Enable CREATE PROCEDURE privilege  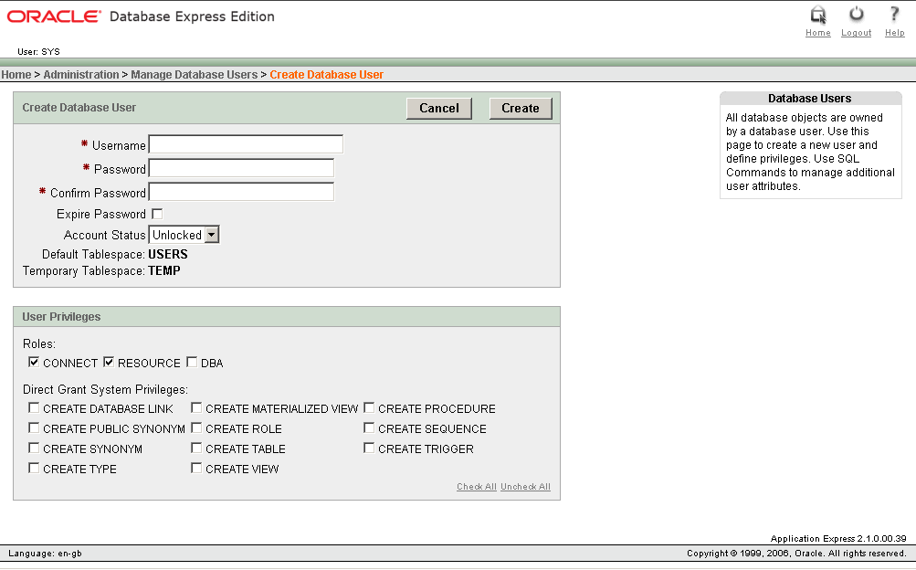coord(369,407)
